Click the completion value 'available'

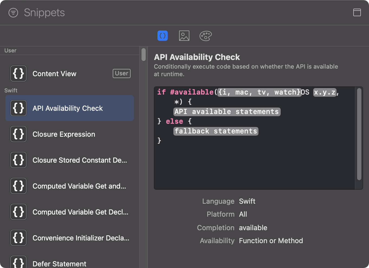253,228
